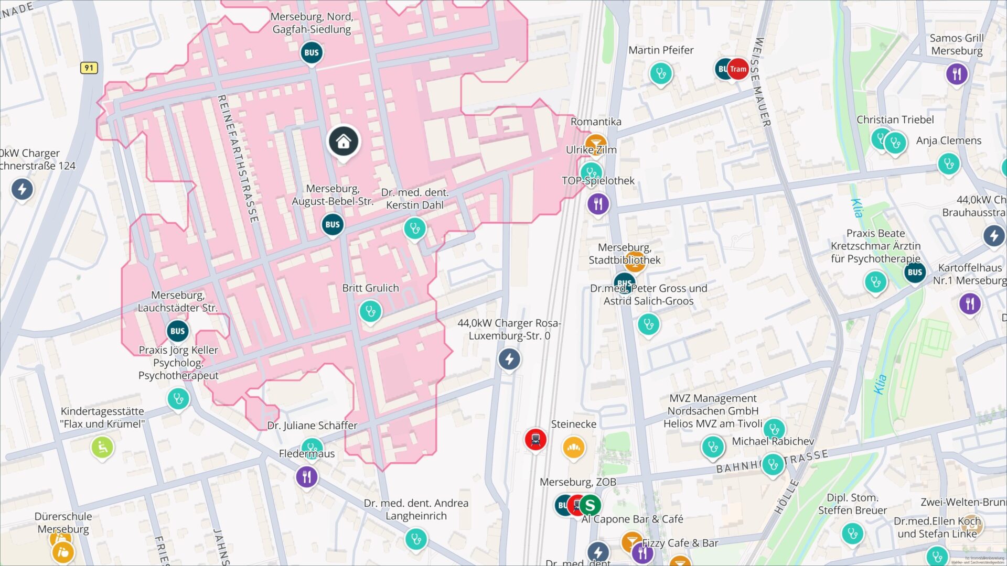Click the home marker pin
This screenshot has height=566, width=1007.
coord(343,141)
